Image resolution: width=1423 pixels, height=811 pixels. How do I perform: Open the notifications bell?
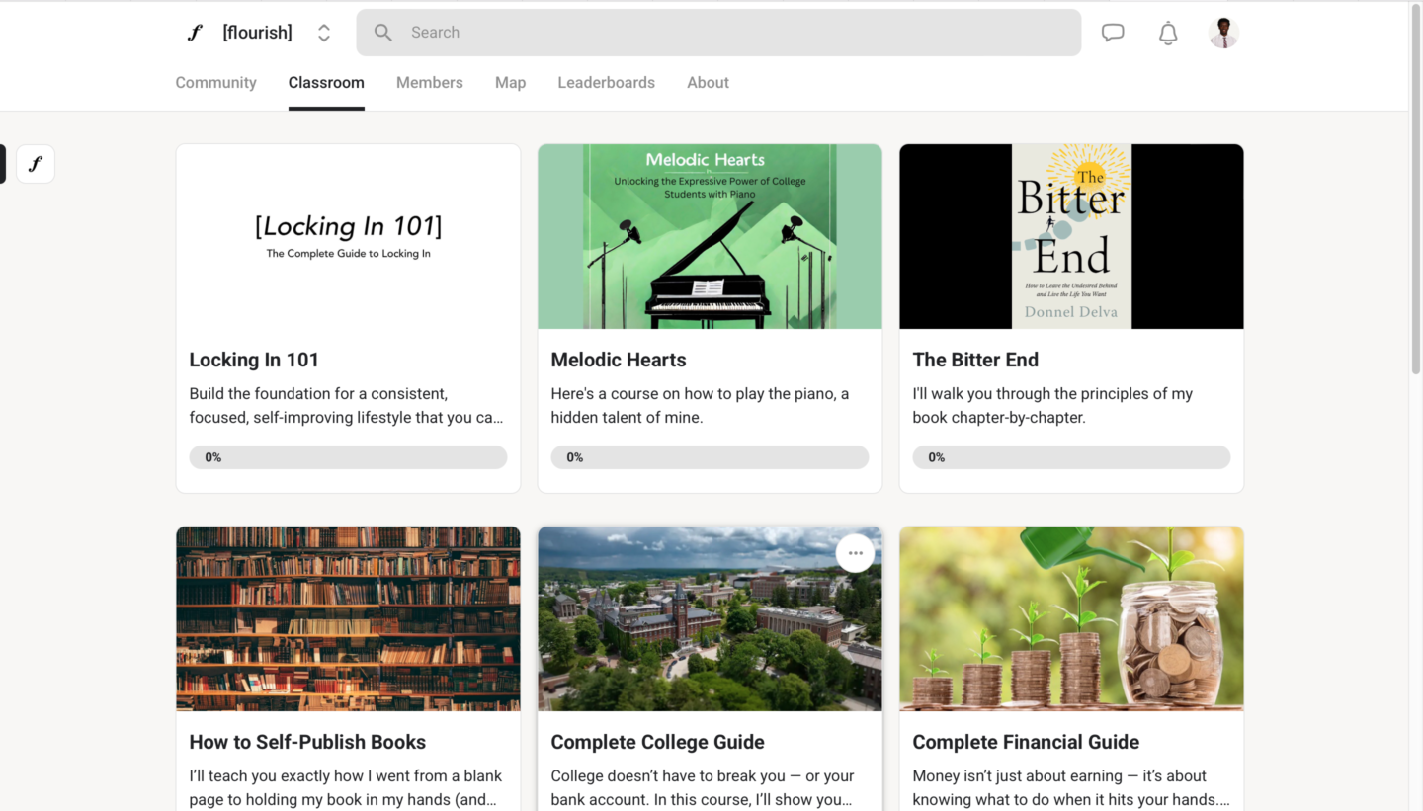(x=1168, y=33)
